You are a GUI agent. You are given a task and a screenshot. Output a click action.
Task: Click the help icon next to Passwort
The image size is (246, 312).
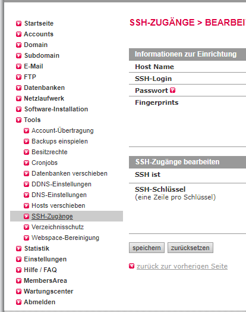[x=173, y=91]
